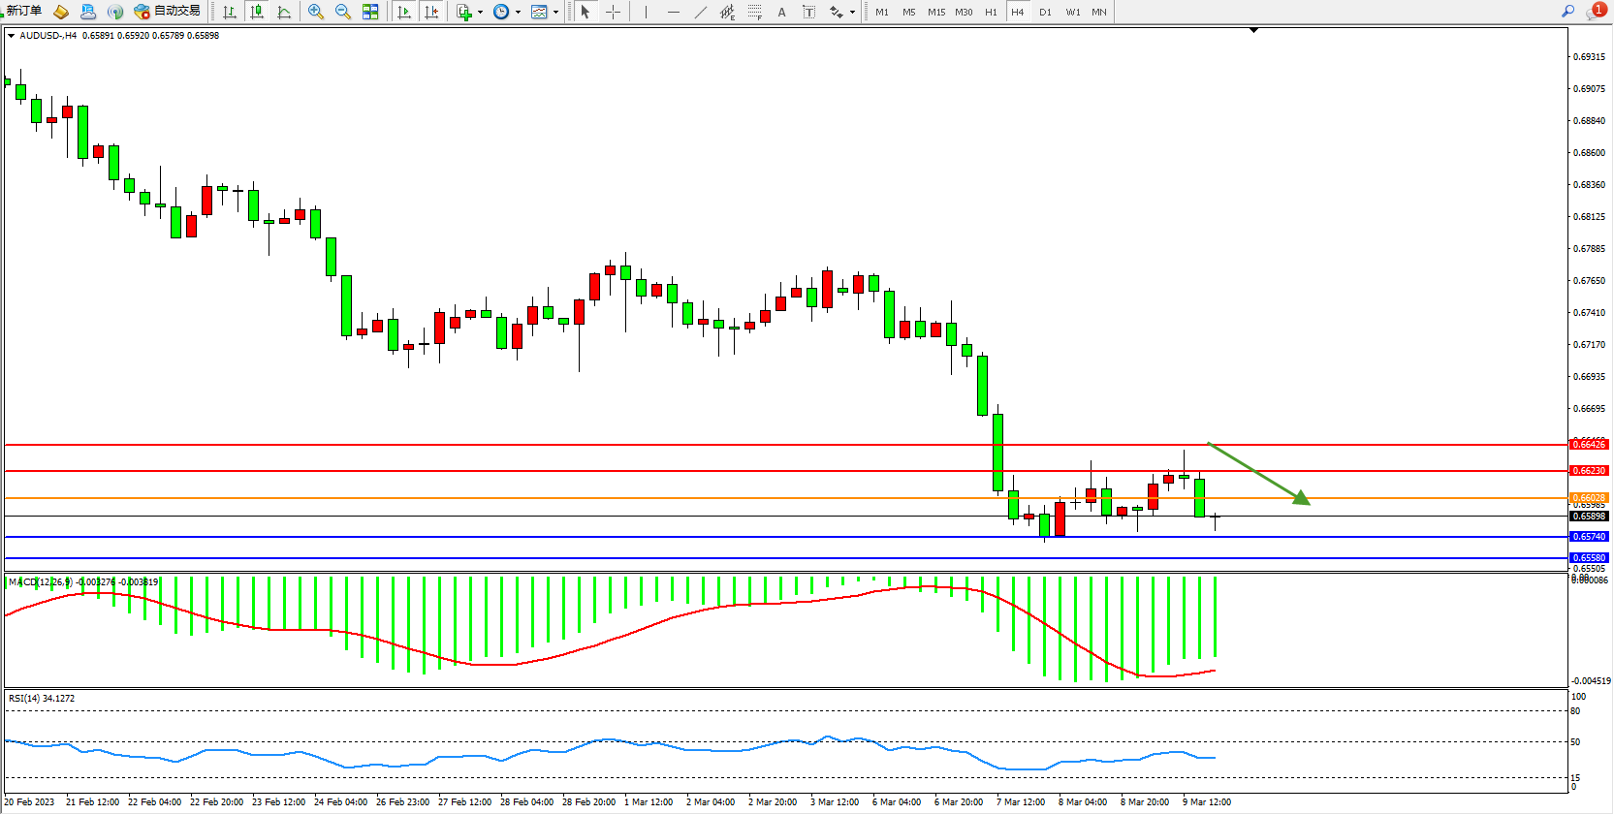
Task: Click the 新订单 new order button
Action: (x=23, y=12)
